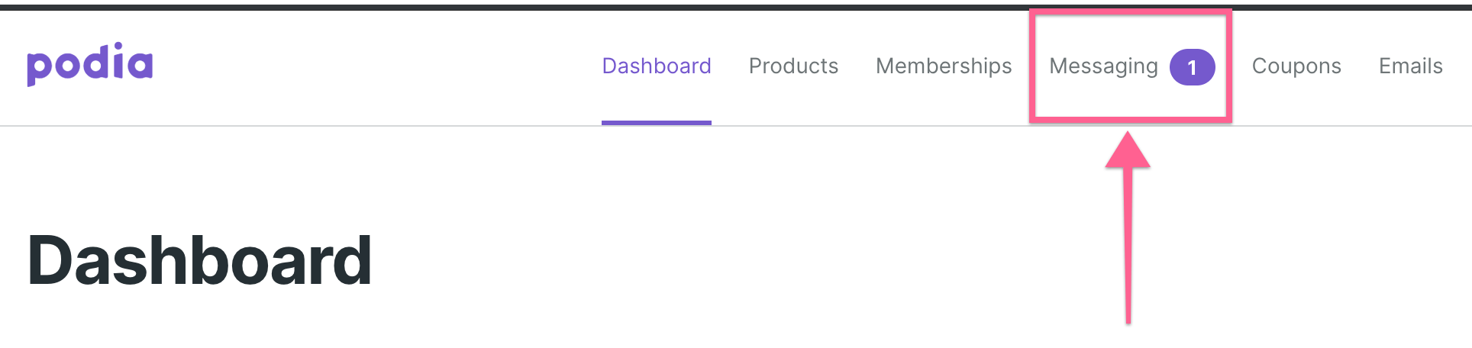Select the Emails tab

coord(1410,66)
